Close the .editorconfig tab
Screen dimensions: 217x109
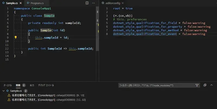coord(123,3)
